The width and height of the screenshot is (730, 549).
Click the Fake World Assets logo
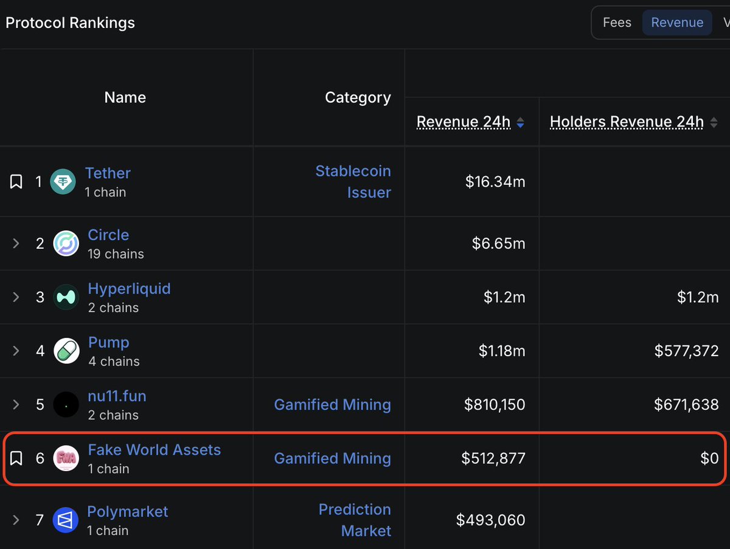pyautogui.click(x=66, y=458)
